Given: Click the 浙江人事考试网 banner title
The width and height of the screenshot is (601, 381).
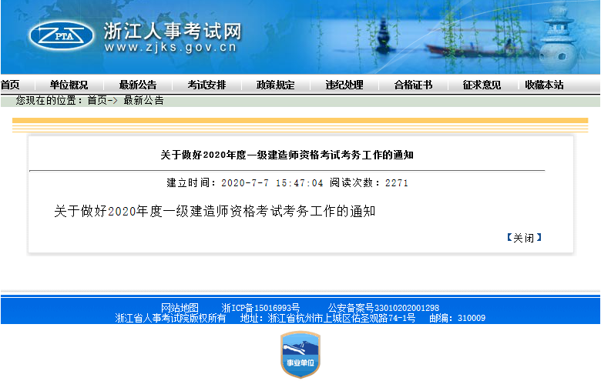Looking at the screenshot, I should pyautogui.click(x=173, y=31).
